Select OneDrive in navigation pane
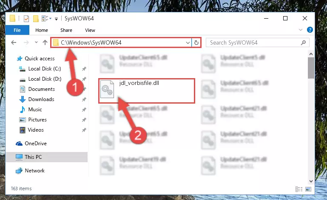 point(36,144)
